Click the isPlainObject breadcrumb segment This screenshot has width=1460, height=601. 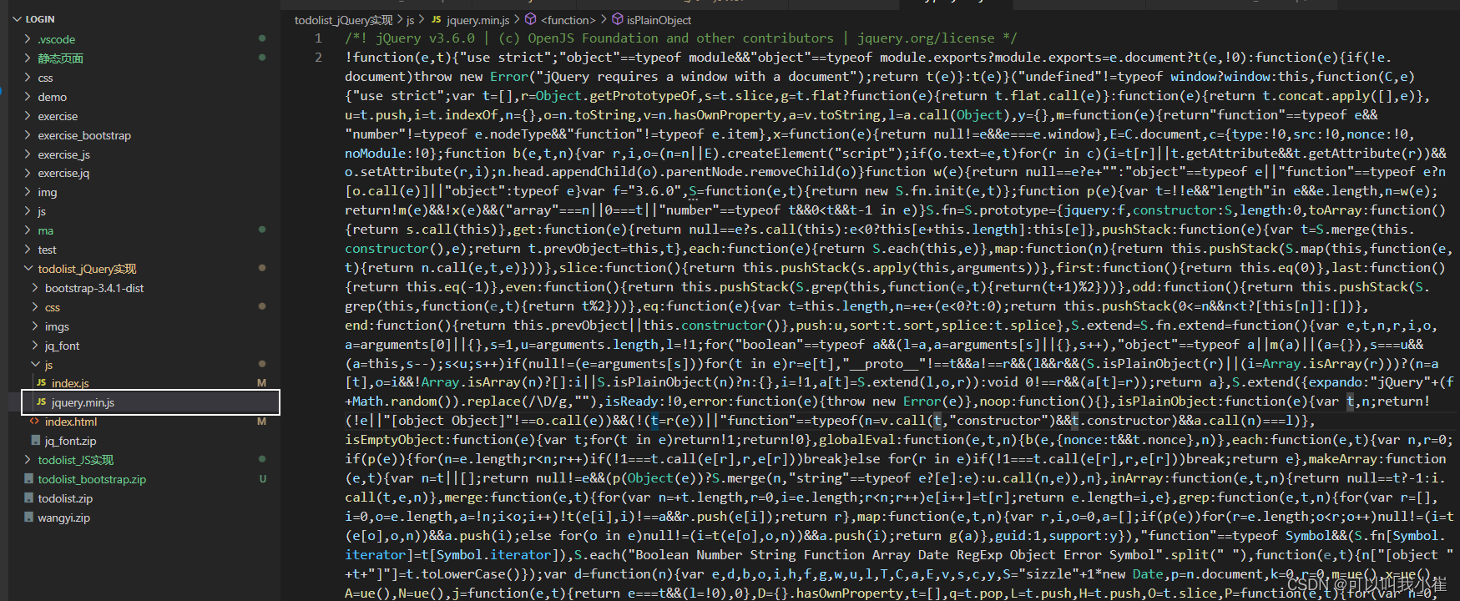coord(659,20)
